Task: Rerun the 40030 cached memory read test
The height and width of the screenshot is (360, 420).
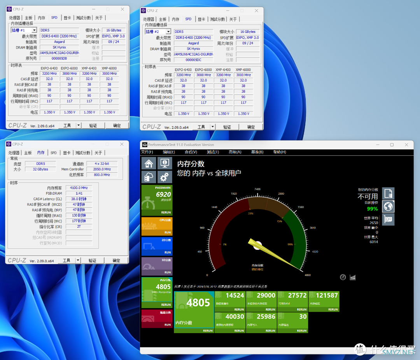Action: coord(239,330)
